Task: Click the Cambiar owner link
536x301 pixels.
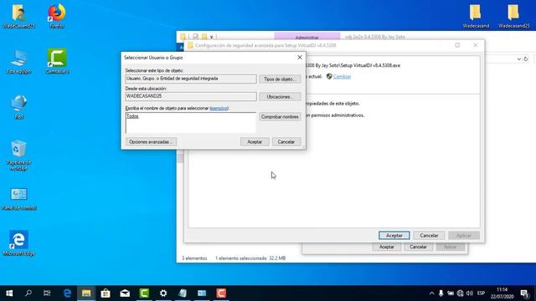Action: [342, 76]
